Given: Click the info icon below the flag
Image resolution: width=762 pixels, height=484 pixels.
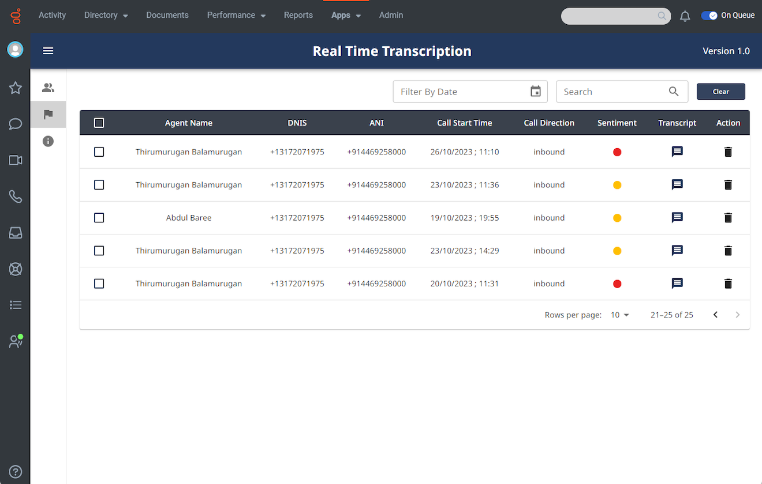Looking at the screenshot, I should [x=48, y=141].
